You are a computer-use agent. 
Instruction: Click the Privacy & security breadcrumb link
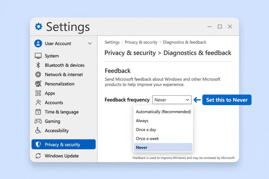pyautogui.click(x=141, y=42)
